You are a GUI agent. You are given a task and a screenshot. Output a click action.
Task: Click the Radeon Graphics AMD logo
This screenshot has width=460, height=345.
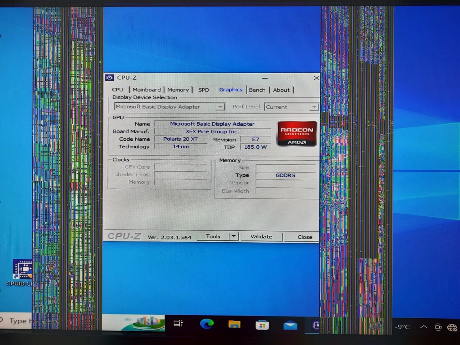(297, 133)
